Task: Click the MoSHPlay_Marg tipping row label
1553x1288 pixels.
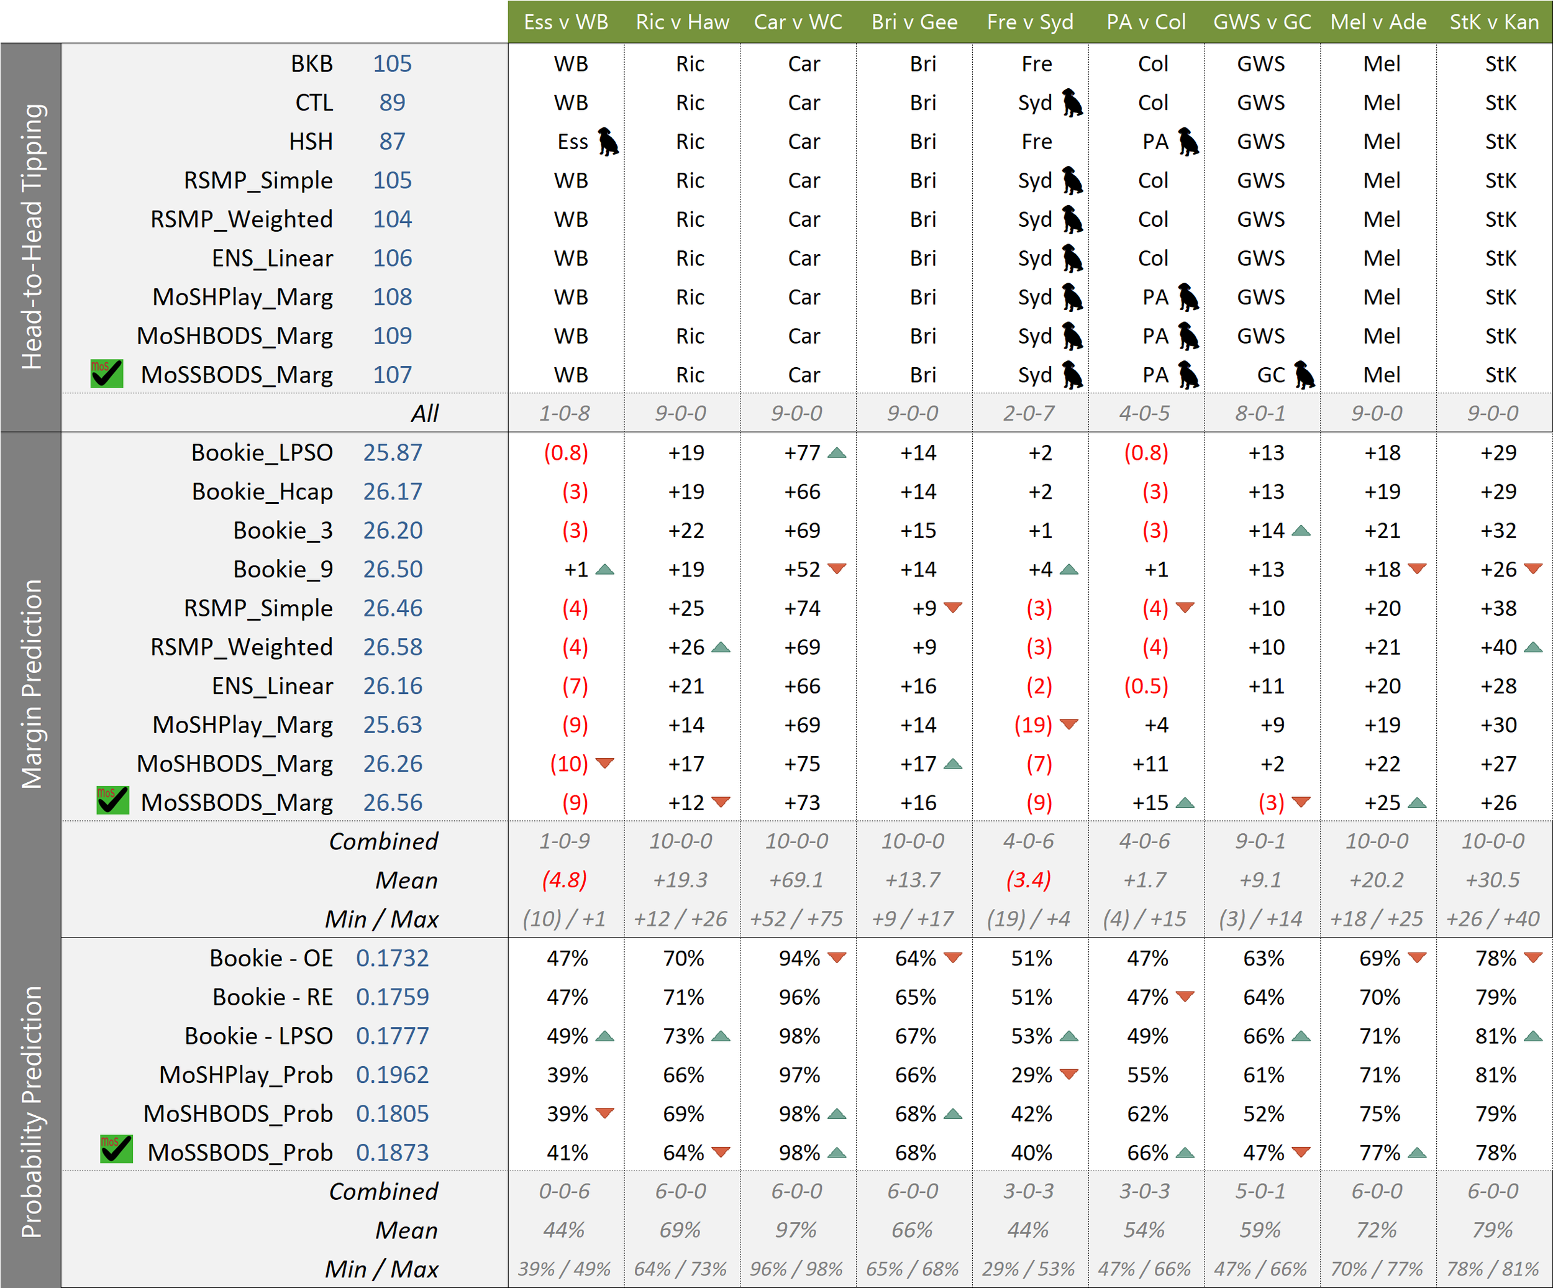Action: (x=242, y=298)
